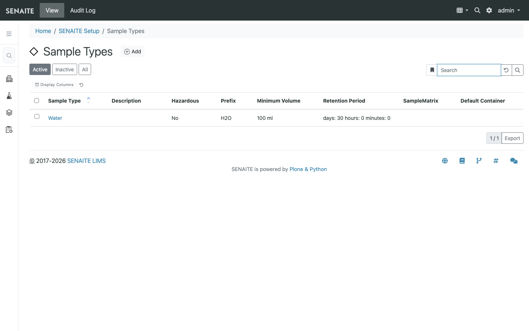Toggle the hamburger sidebar menu
This screenshot has height=331, width=529.
click(x=9, y=34)
